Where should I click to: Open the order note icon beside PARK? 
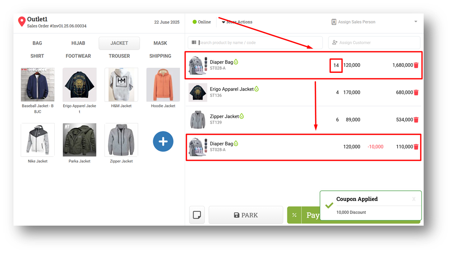tap(197, 215)
